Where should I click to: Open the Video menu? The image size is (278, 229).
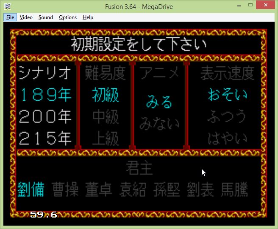tap(26, 17)
